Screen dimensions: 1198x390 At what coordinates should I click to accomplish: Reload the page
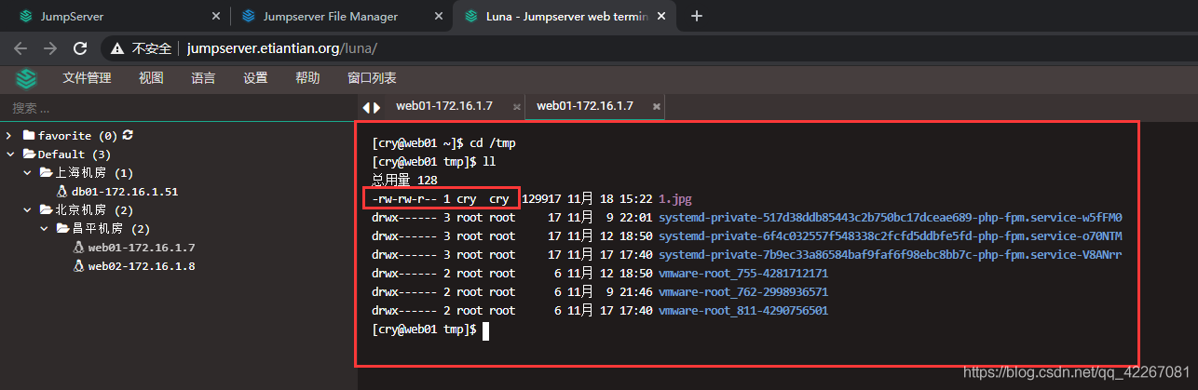(80, 47)
